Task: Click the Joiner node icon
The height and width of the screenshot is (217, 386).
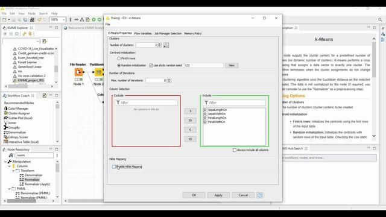Action: pyautogui.click(x=5, y=122)
